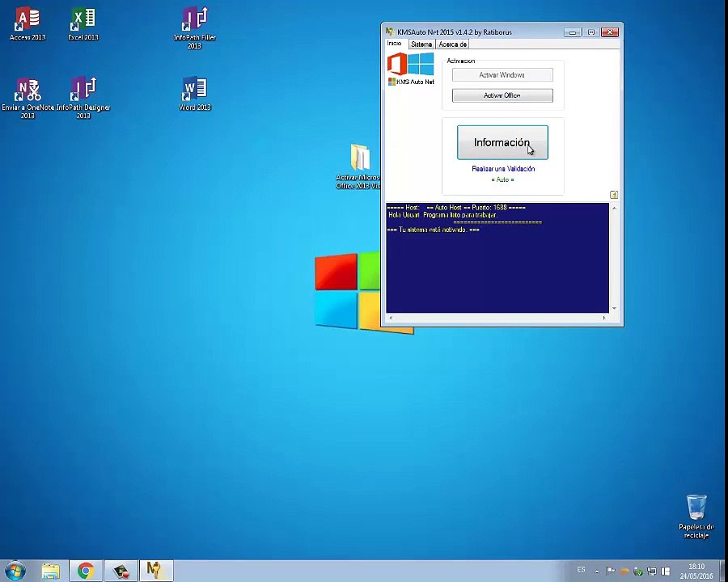Image resolution: width=728 pixels, height=582 pixels.
Task: Launch Google Chrome from the taskbar
Action: [x=86, y=571]
